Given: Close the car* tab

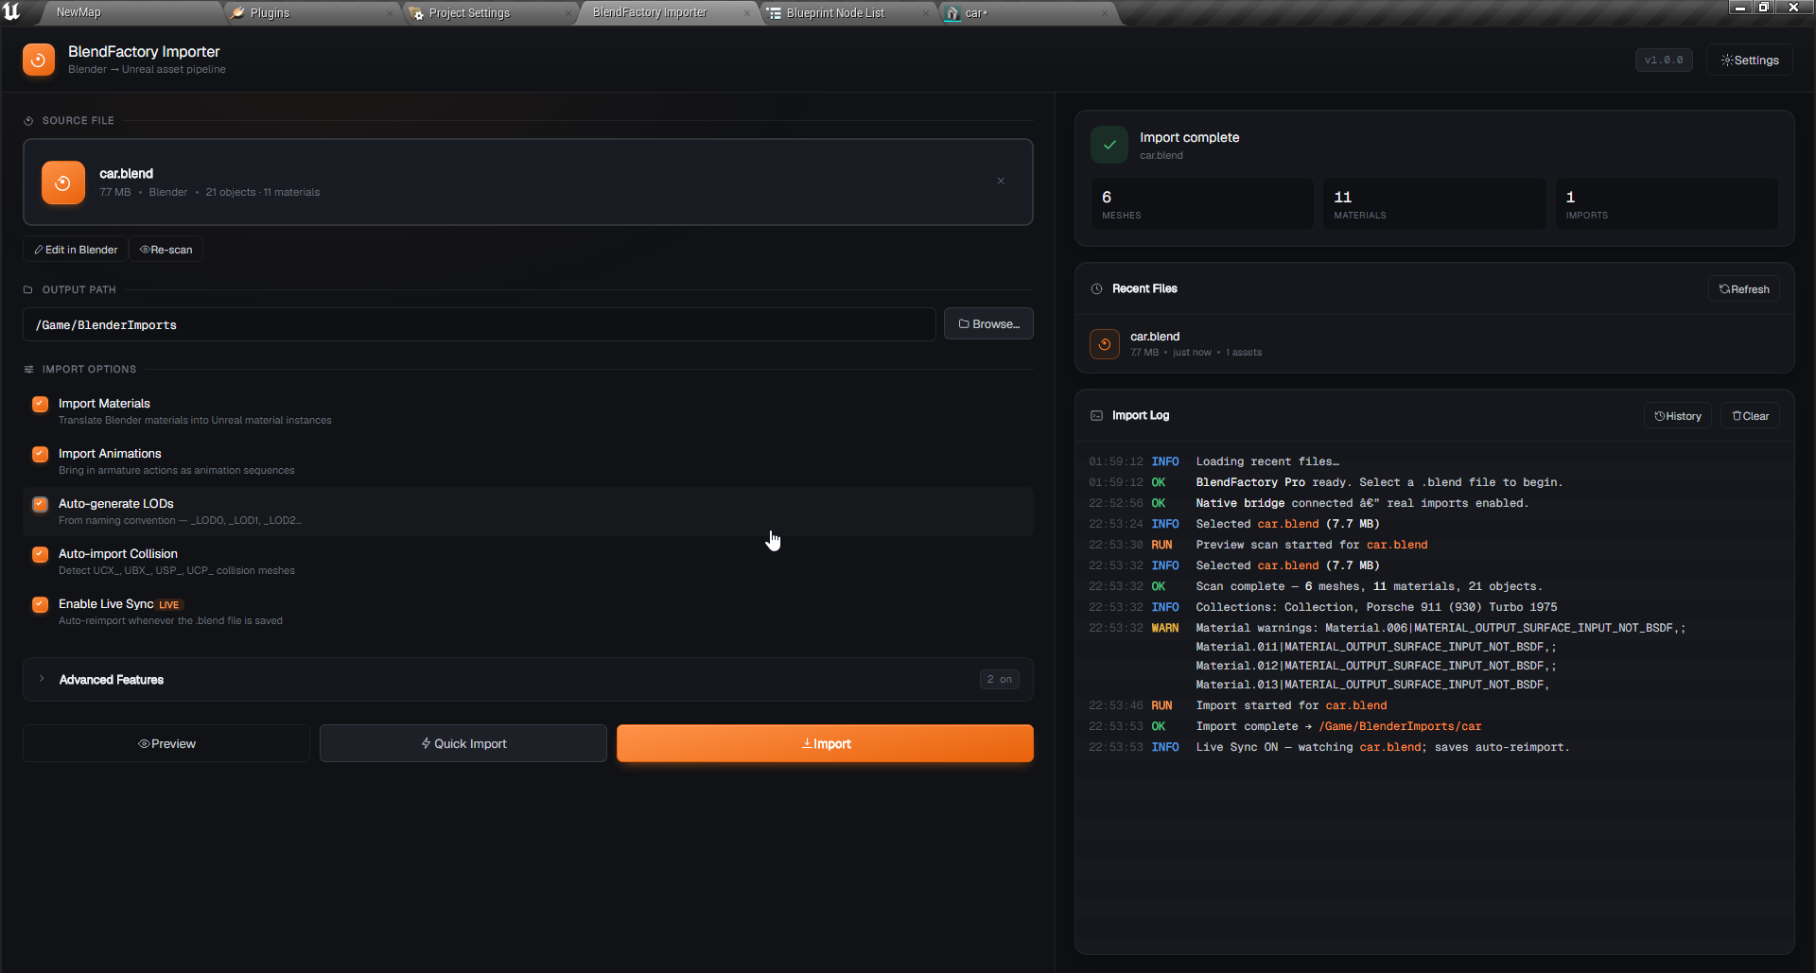Looking at the screenshot, I should (1104, 13).
